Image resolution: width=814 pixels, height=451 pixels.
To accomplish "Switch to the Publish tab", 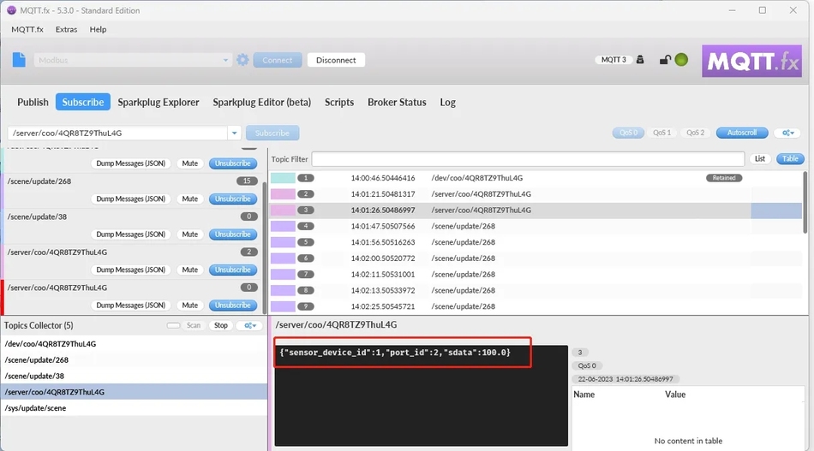I will pos(33,102).
